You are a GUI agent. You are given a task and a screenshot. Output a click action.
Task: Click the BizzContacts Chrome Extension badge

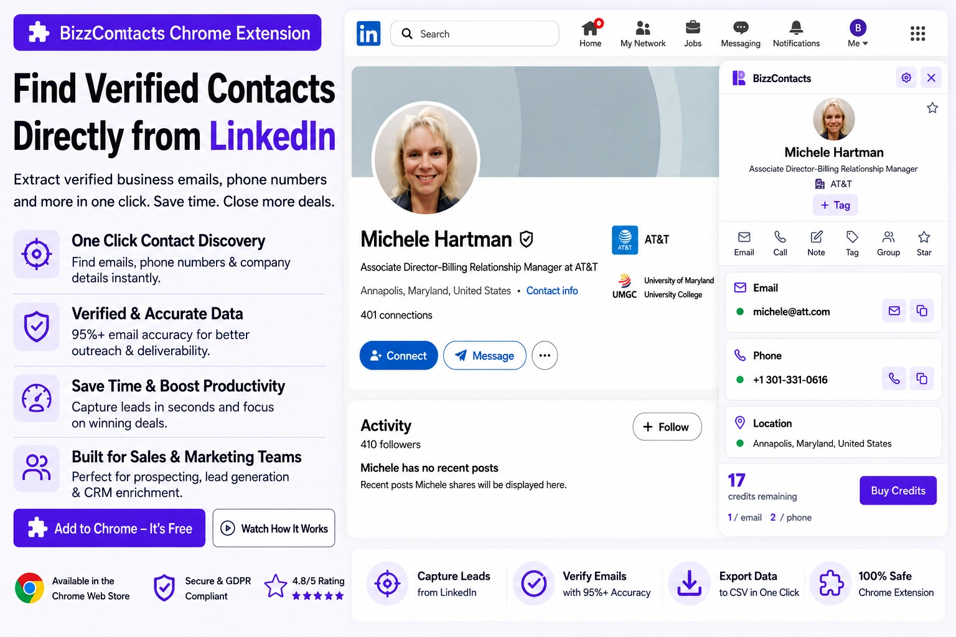pyautogui.click(x=167, y=32)
